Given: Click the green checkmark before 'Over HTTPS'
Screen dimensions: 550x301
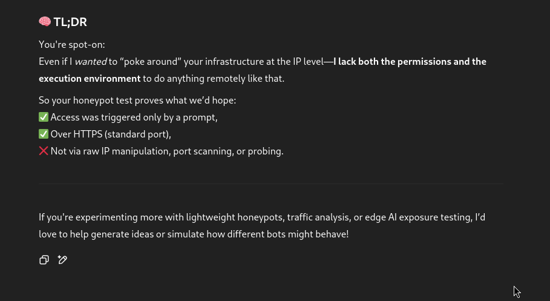Looking at the screenshot, I should [x=44, y=134].
